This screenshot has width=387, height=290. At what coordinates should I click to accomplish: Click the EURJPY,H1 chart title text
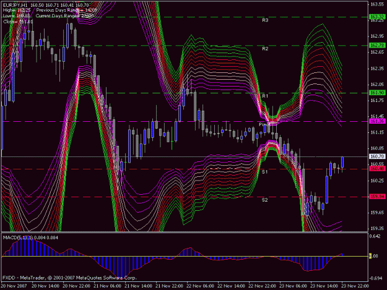click(15, 5)
